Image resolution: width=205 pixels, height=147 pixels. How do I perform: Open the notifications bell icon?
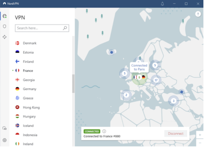[x=162, y=4]
